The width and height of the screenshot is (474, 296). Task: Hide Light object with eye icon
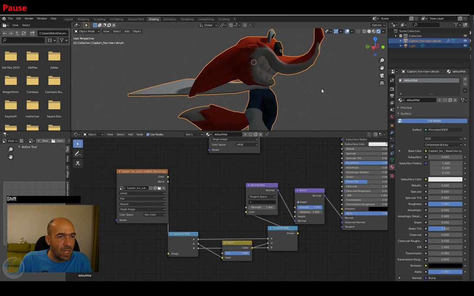[x=465, y=46]
